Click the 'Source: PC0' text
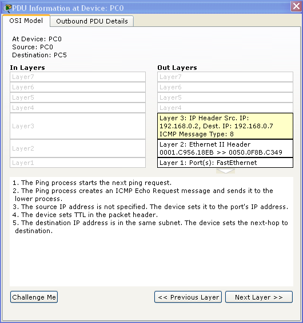This screenshot has height=323, width=303. point(33,47)
